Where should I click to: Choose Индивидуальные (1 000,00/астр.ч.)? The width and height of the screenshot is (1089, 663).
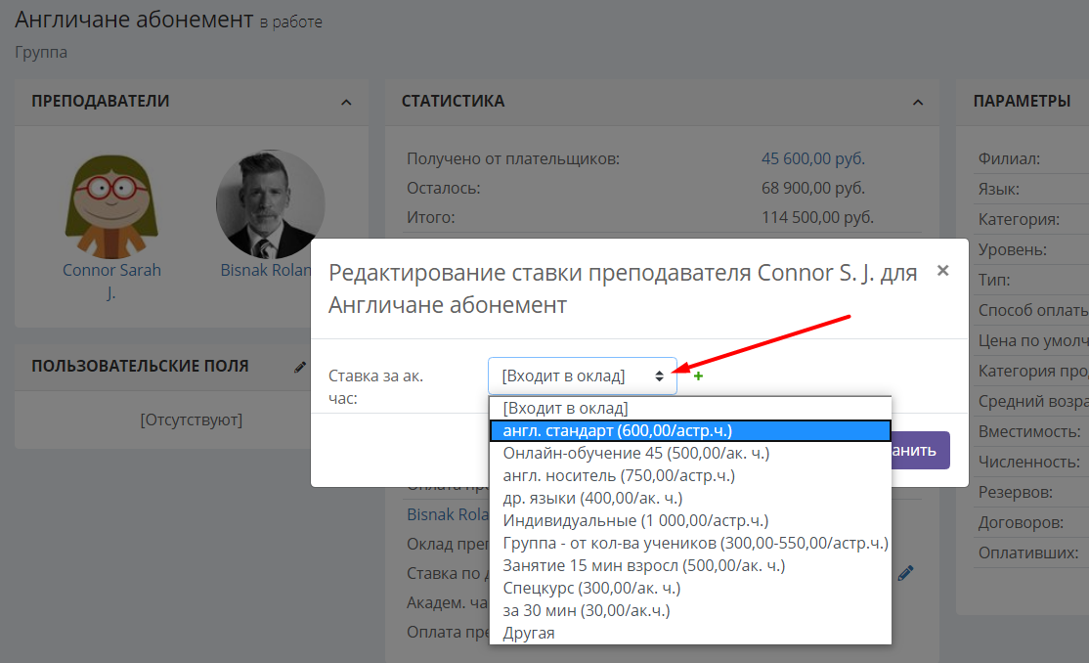pyautogui.click(x=690, y=520)
